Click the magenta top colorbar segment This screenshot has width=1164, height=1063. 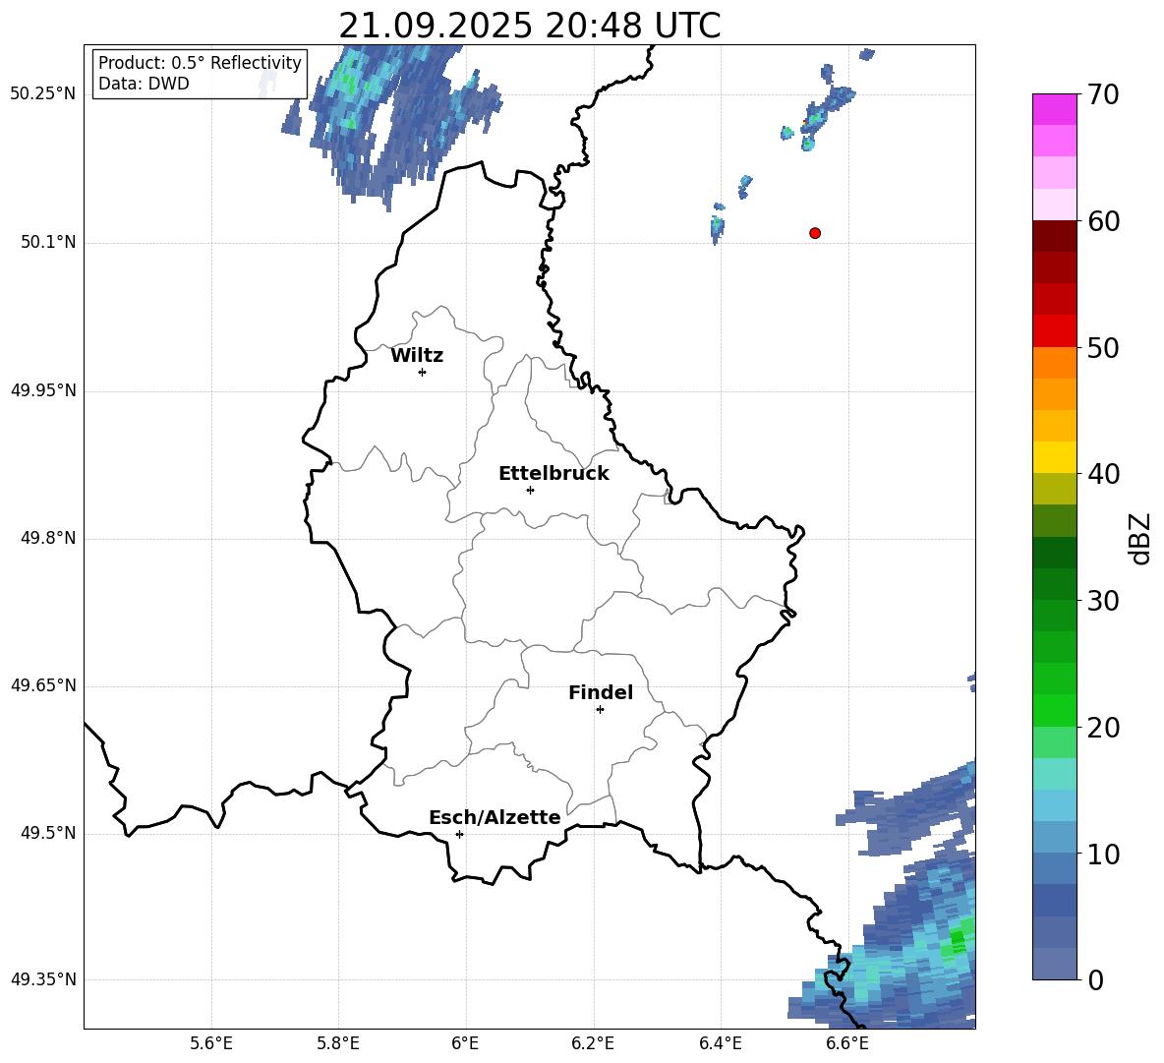[x=1054, y=109]
